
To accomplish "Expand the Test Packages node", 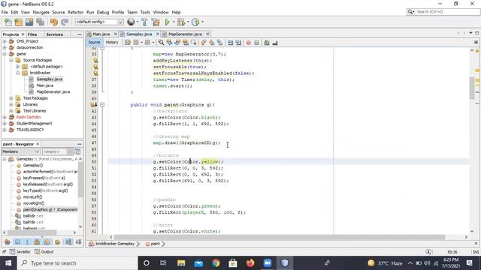I will (x=11, y=98).
